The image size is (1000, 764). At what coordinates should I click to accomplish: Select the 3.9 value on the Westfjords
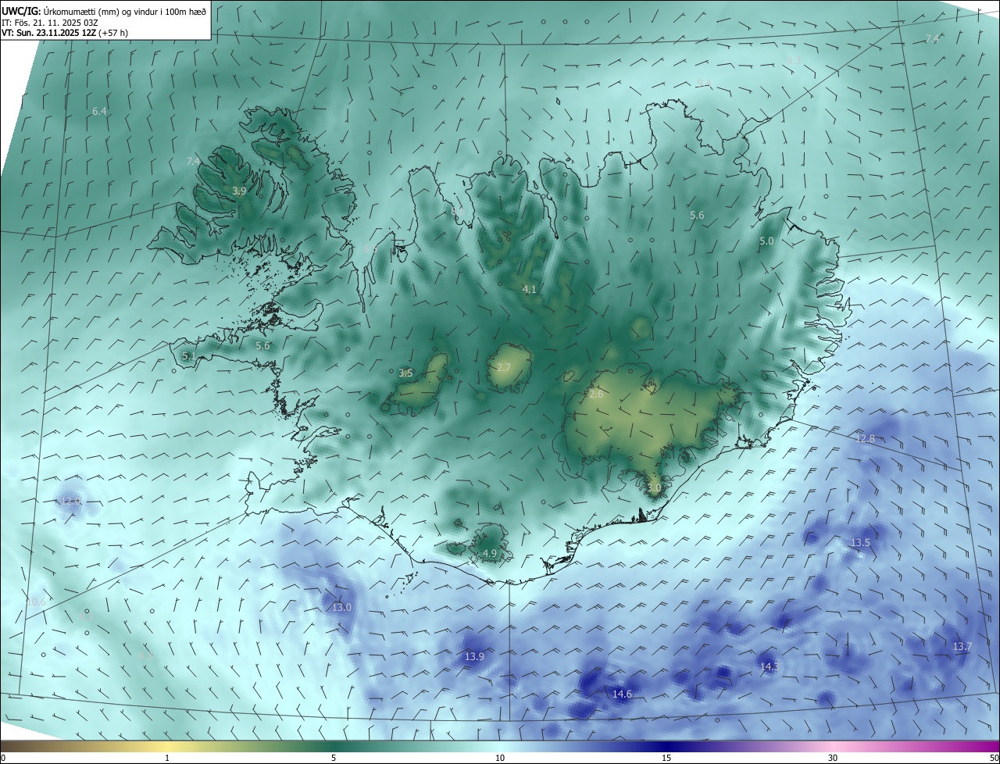[x=239, y=191]
